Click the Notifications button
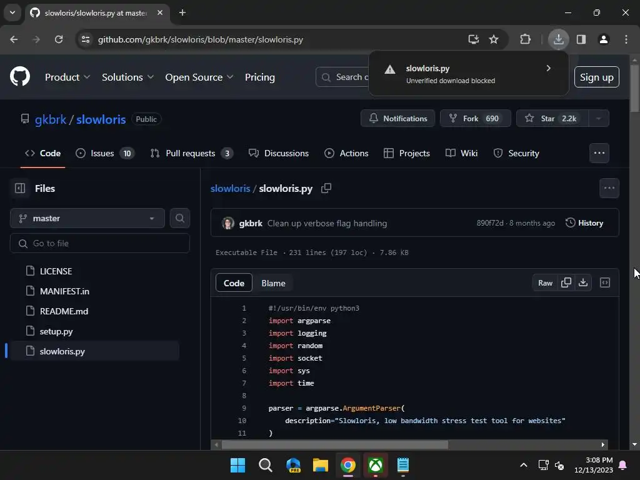This screenshot has height=480, width=640. (397, 118)
